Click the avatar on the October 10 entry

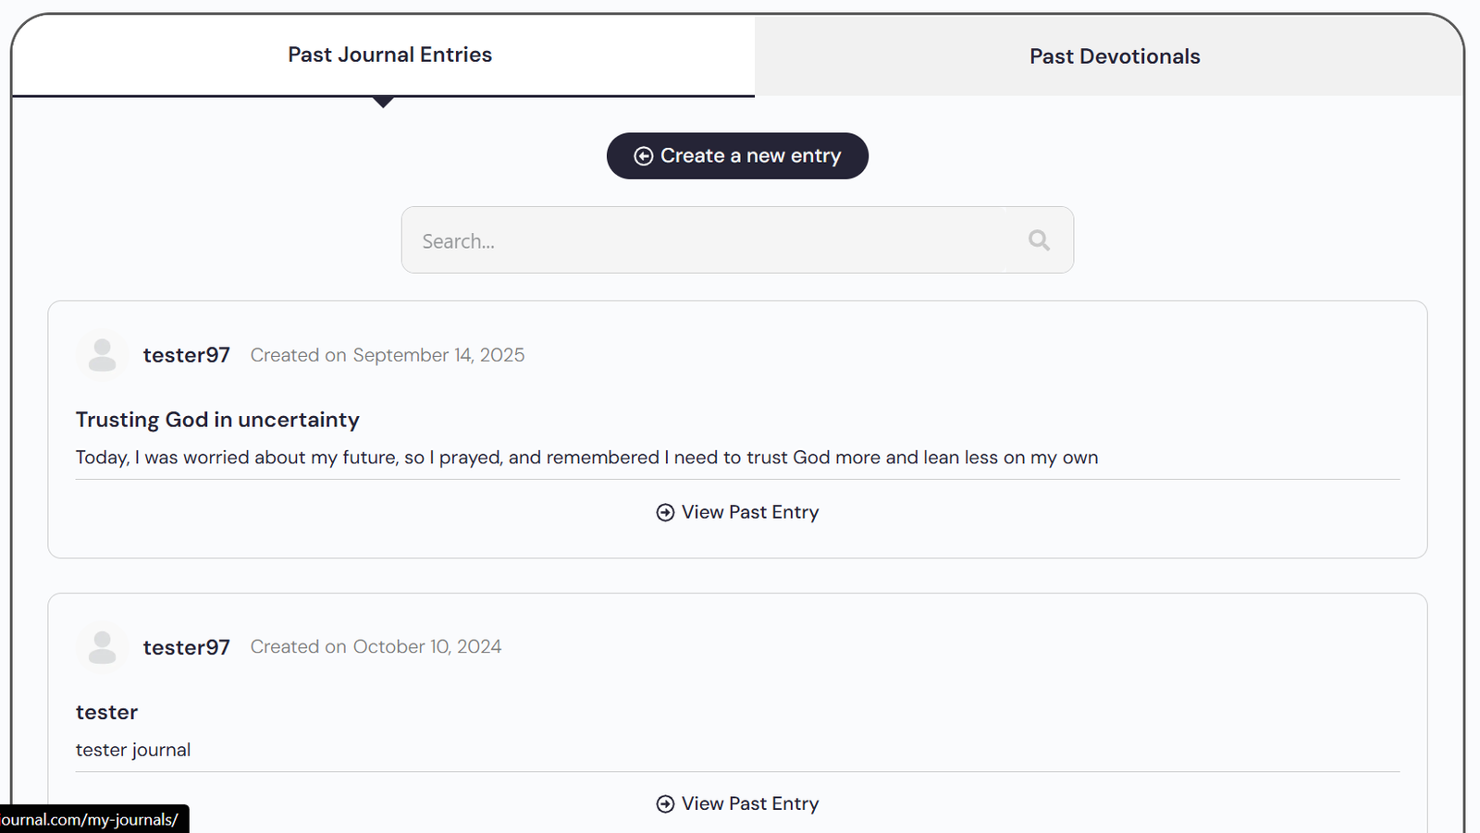(102, 647)
